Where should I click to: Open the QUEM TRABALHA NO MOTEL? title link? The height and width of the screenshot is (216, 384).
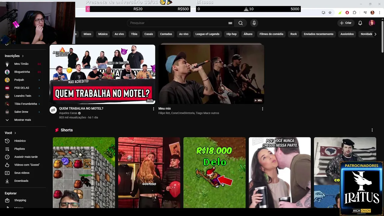(x=81, y=109)
